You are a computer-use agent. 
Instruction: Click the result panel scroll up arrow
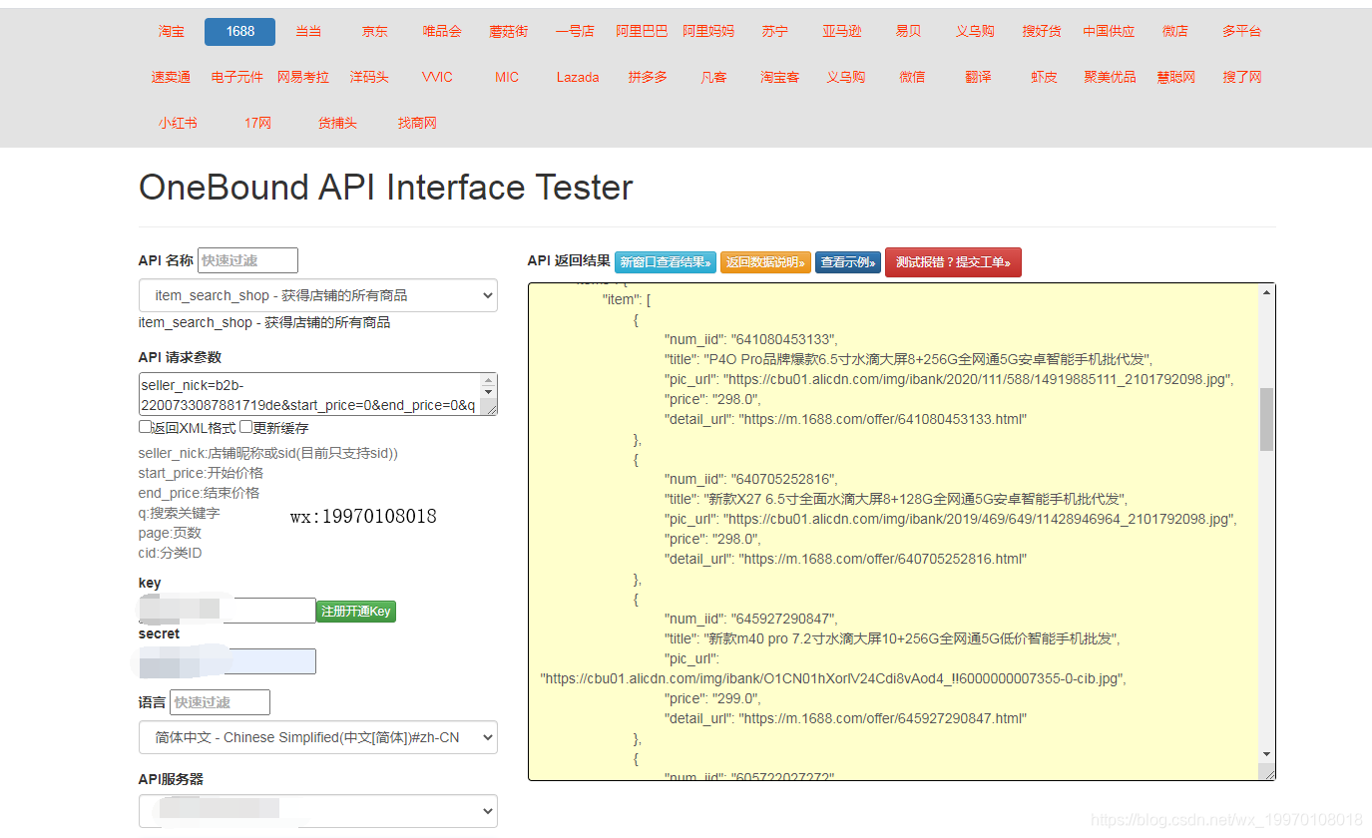1266,292
